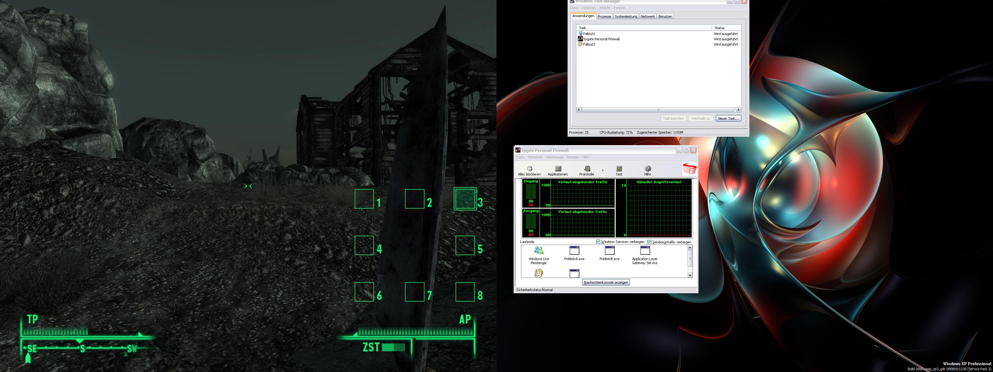Click CPU-Auslastung: 72% status text

point(616,132)
